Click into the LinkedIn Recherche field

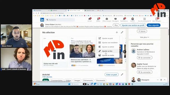tap(60, 20)
